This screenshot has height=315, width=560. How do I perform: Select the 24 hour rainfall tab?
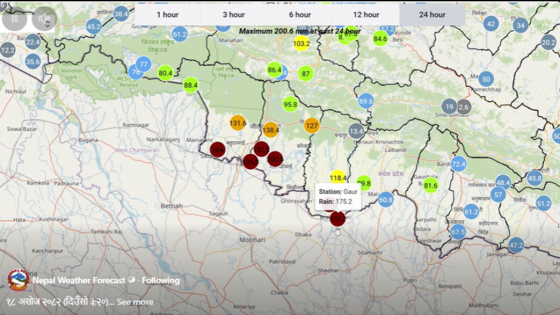[x=432, y=15]
